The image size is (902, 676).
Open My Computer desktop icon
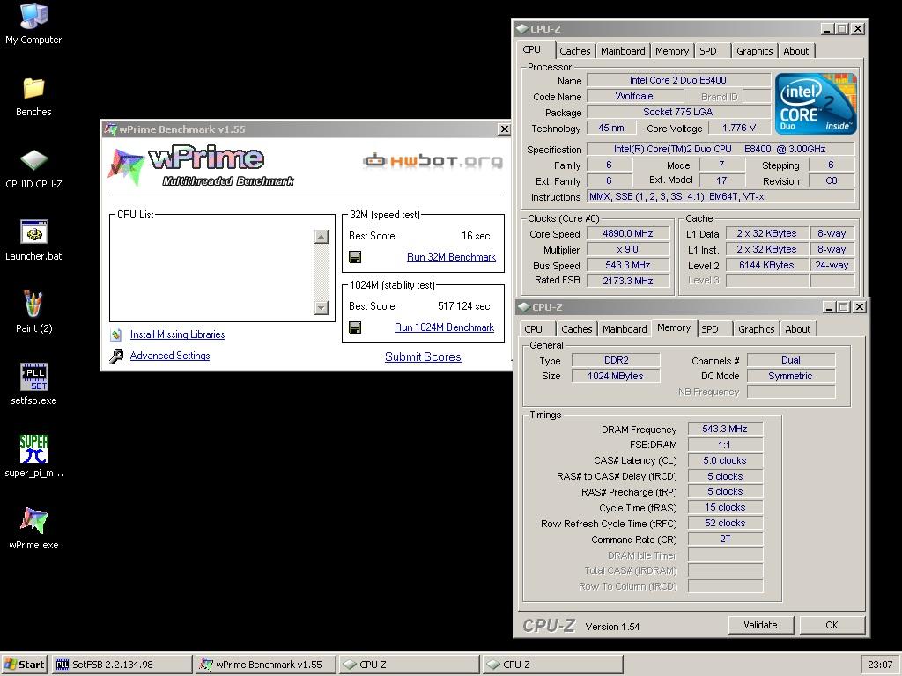click(33, 23)
